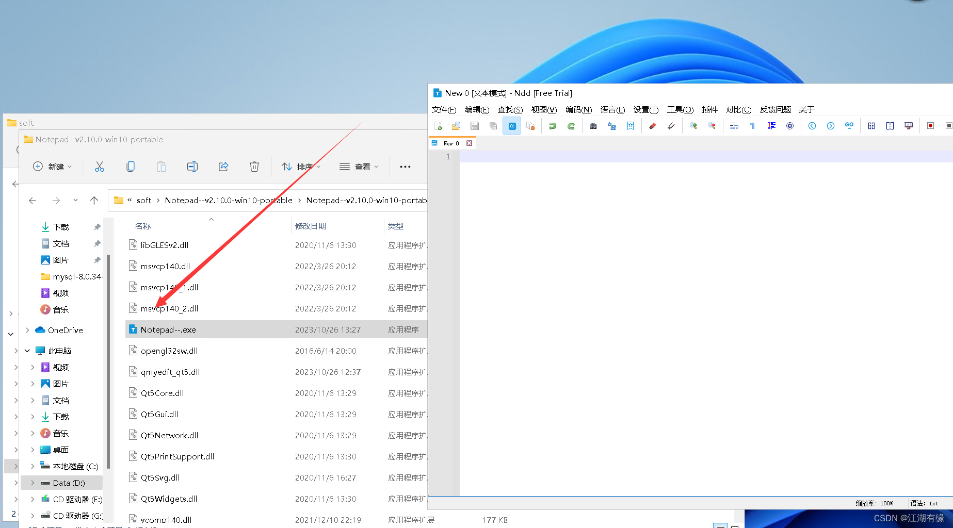The width and height of the screenshot is (953, 528).
Task: Click the Open File folder icon in Ndd
Action: pyautogui.click(x=456, y=126)
